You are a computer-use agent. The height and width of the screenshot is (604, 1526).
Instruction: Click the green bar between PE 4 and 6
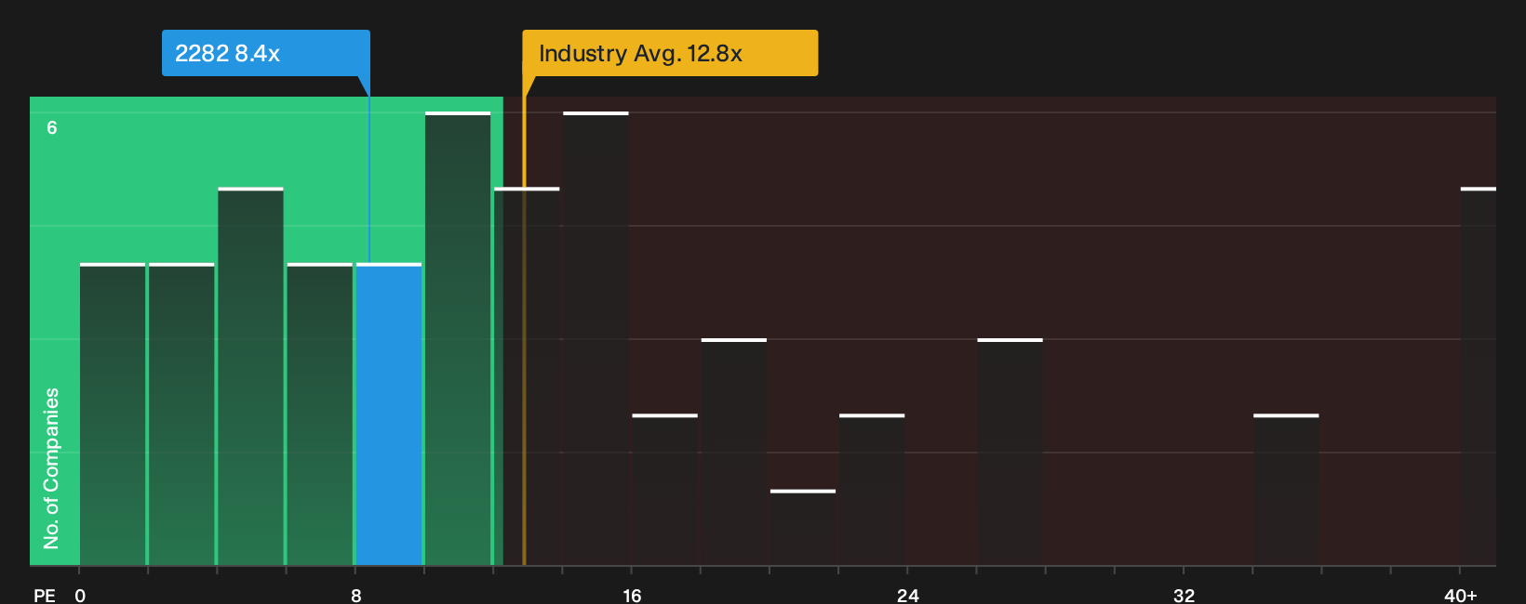pos(251,376)
